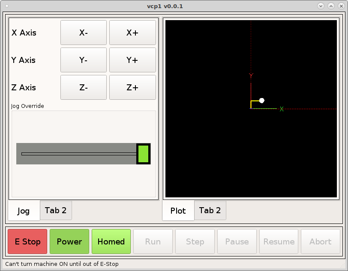The height and width of the screenshot is (271, 348).
Task: Click the Homed button
Action: (x=111, y=241)
